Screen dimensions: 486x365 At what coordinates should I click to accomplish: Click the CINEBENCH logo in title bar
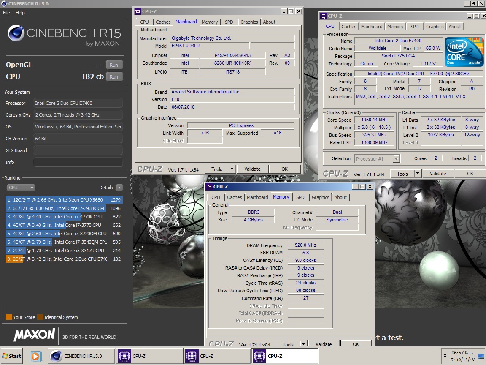4,4
